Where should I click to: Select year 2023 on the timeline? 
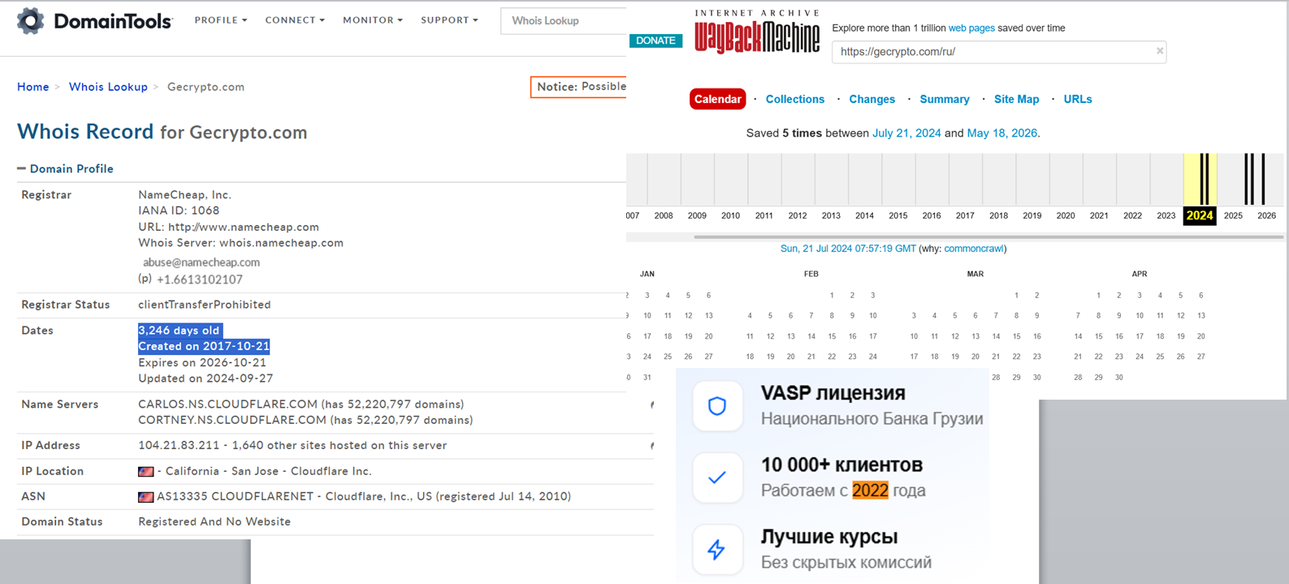pyautogui.click(x=1166, y=216)
